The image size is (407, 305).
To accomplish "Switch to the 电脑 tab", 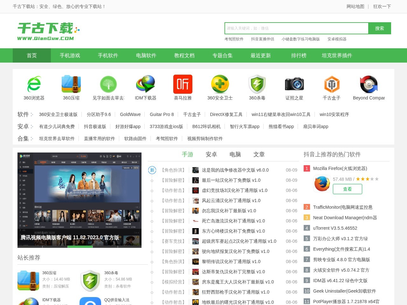I will [235, 154].
